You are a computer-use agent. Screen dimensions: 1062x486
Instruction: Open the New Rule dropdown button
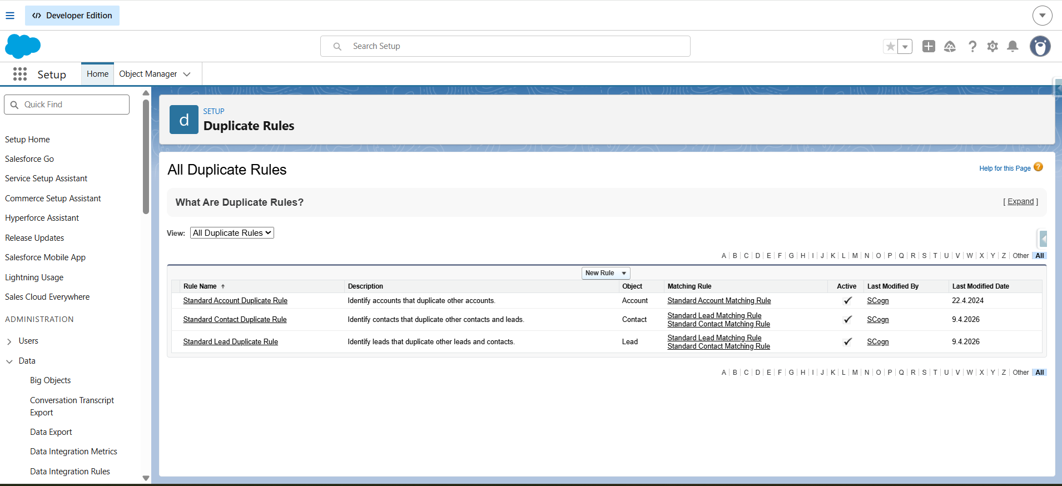[x=606, y=273]
